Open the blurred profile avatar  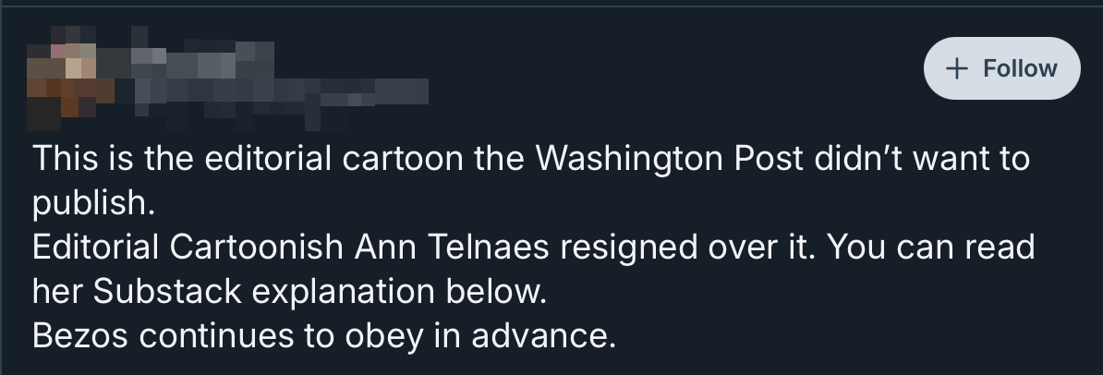pos(70,78)
